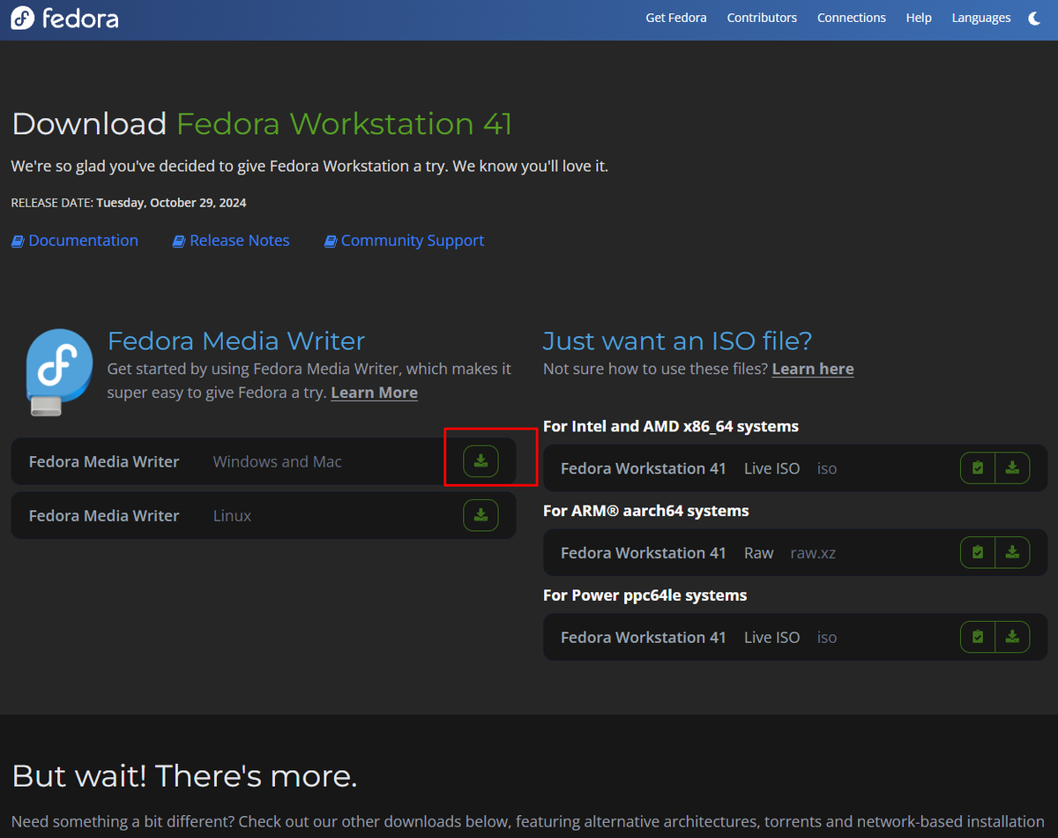Screen dimensions: 1058x838
Task: Click 'Just want an ISO file?' heading
Action: (677, 341)
